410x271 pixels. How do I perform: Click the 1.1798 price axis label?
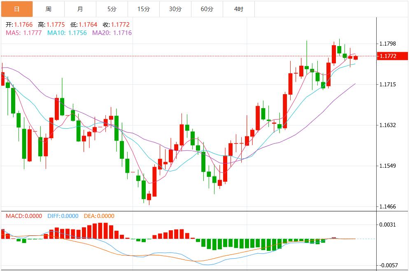pos(387,44)
